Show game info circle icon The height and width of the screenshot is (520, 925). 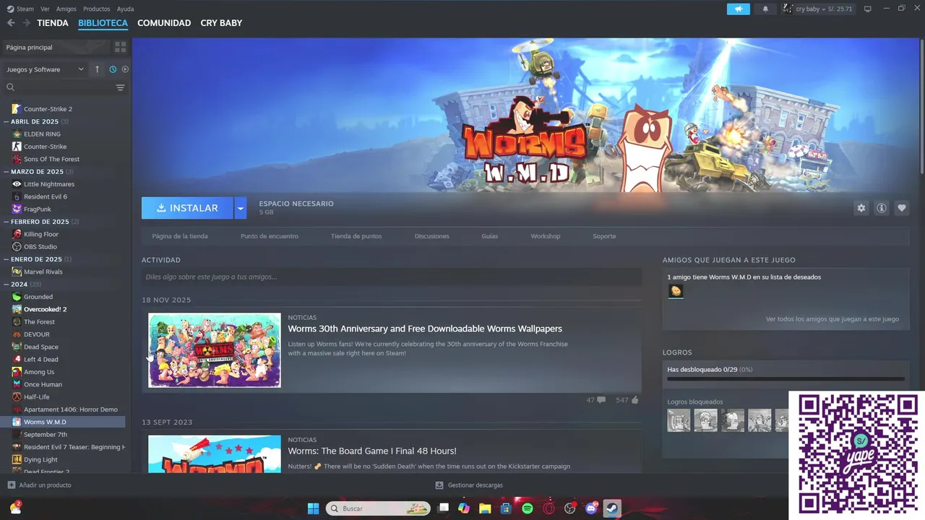(882, 208)
